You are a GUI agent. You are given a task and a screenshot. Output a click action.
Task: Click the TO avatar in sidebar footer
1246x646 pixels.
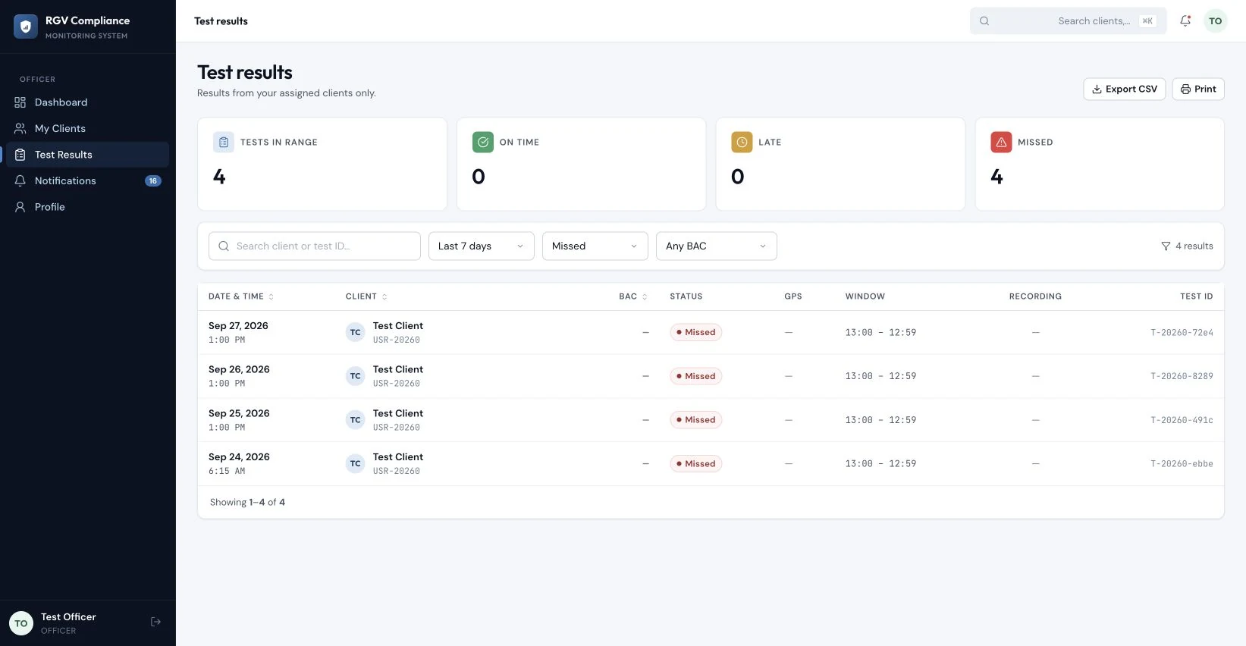(x=21, y=623)
